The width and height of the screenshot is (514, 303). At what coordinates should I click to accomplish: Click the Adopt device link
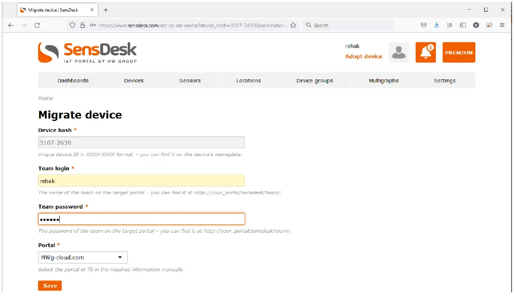[x=364, y=56]
